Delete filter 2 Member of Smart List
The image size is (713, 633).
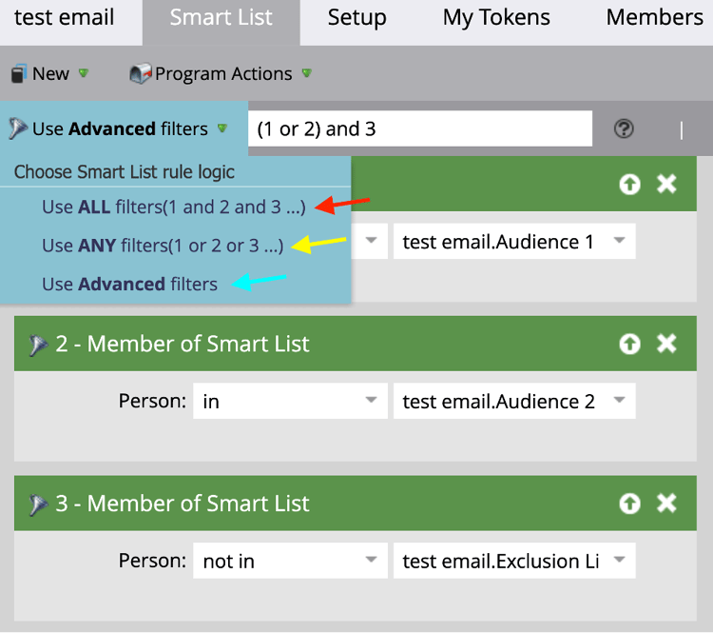667,344
